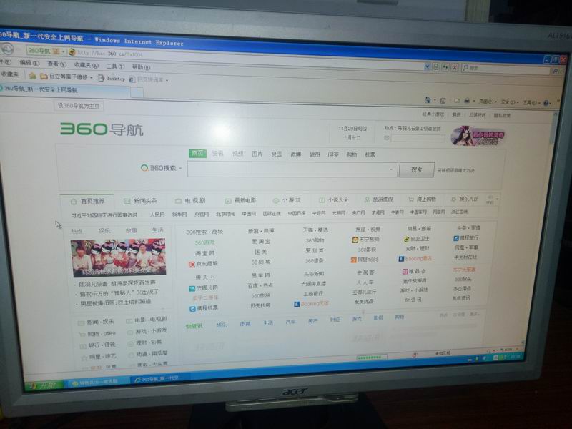572x429 pixels.
Task: Select the 资讯 search category tab
Action: (x=218, y=154)
